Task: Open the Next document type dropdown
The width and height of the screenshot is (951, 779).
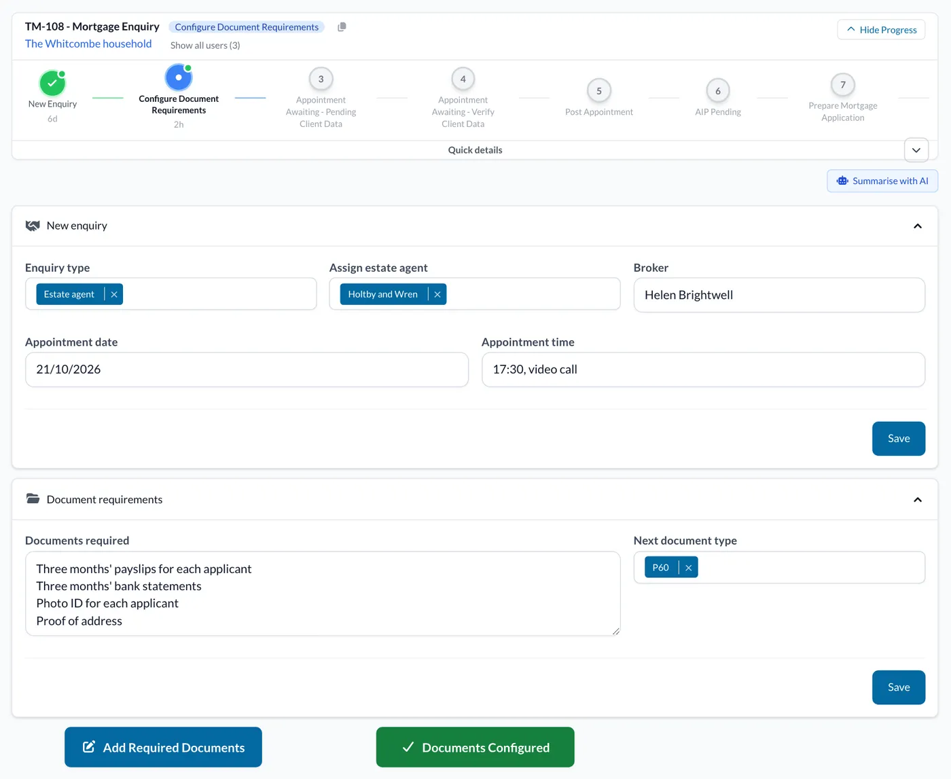Action: click(779, 568)
